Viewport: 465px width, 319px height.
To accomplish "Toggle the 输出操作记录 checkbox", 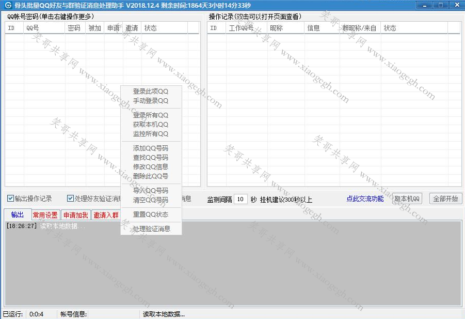I will [11, 199].
